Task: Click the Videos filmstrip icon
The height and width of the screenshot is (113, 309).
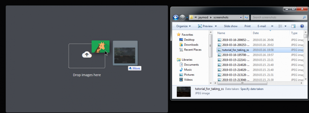Action: 181,79
